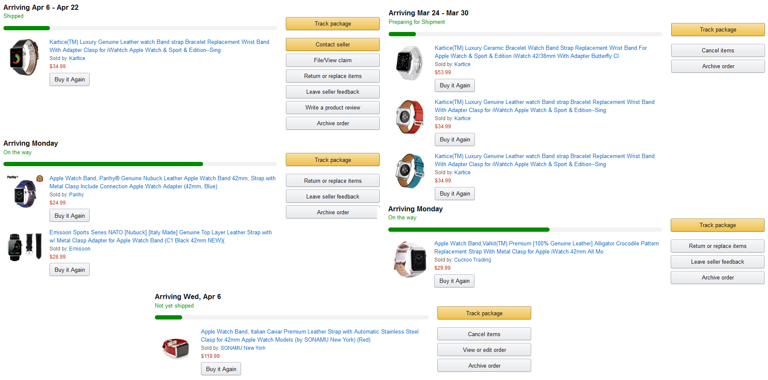Buy the $119.99 SONAMU strap again
The image size is (768, 380).
click(x=221, y=369)
